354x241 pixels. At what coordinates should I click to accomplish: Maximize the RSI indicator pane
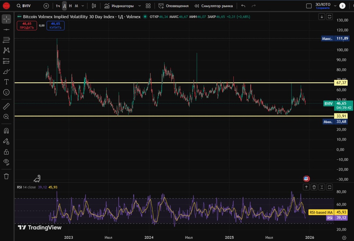click(x=330, y=187)
